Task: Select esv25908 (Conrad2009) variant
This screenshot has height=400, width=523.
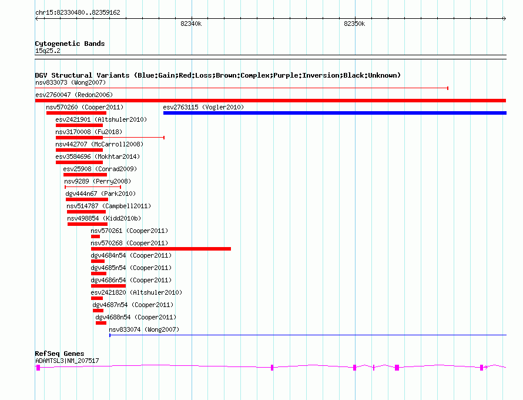Action: pyautogui.click(x=100, y=169)
